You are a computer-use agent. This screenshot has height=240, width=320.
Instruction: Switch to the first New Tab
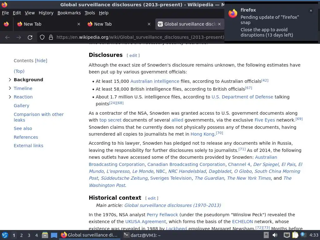49,24
